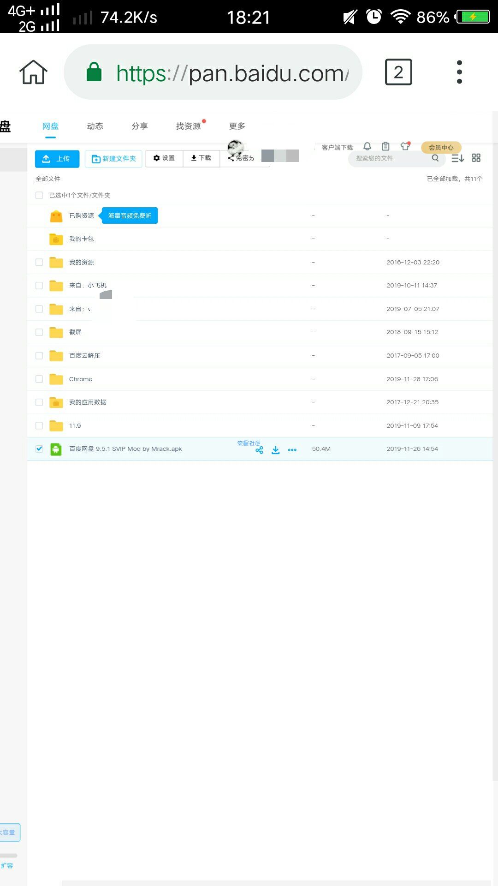Click the search magnifier icon
The image size is (498, 886).
pyautogui.click(x=435, y=158)
